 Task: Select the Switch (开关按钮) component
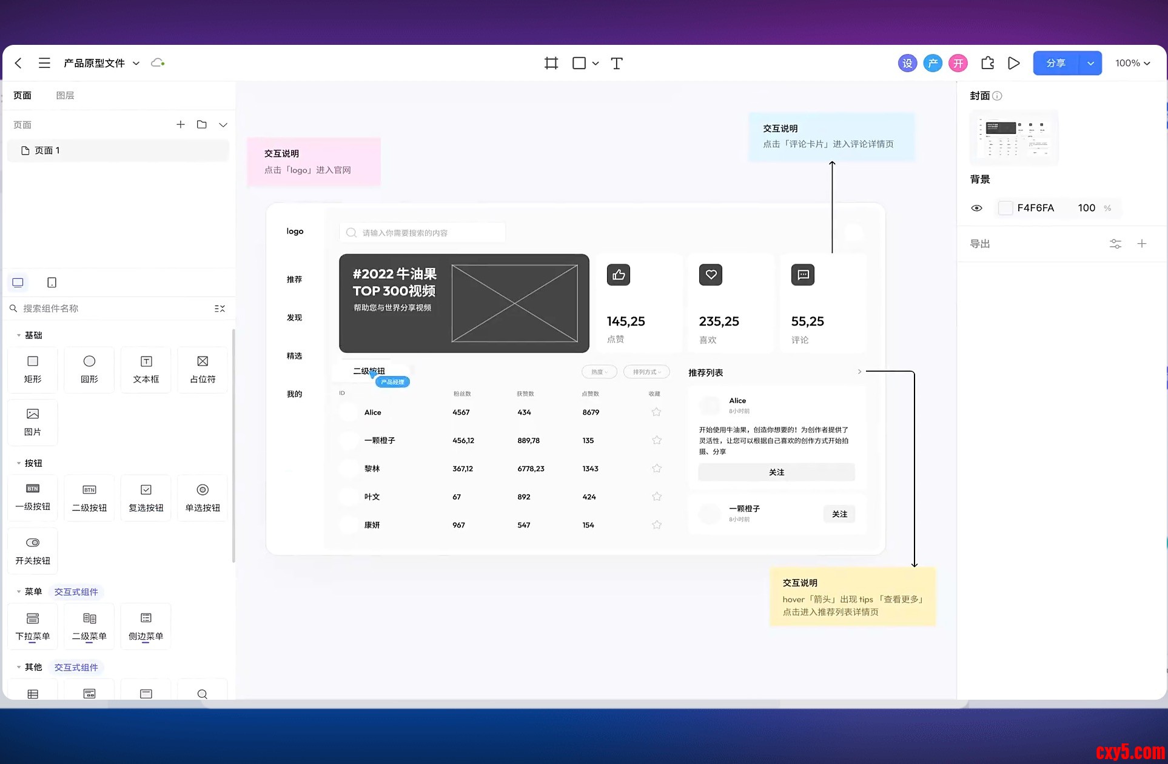(x=33, y=550)
